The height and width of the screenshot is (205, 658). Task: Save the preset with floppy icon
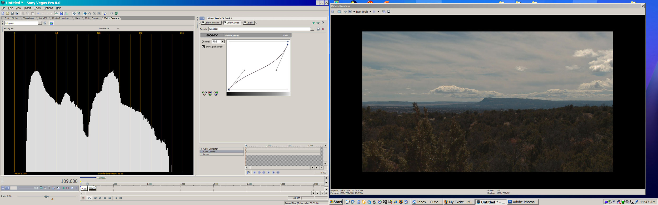point(318,29)
